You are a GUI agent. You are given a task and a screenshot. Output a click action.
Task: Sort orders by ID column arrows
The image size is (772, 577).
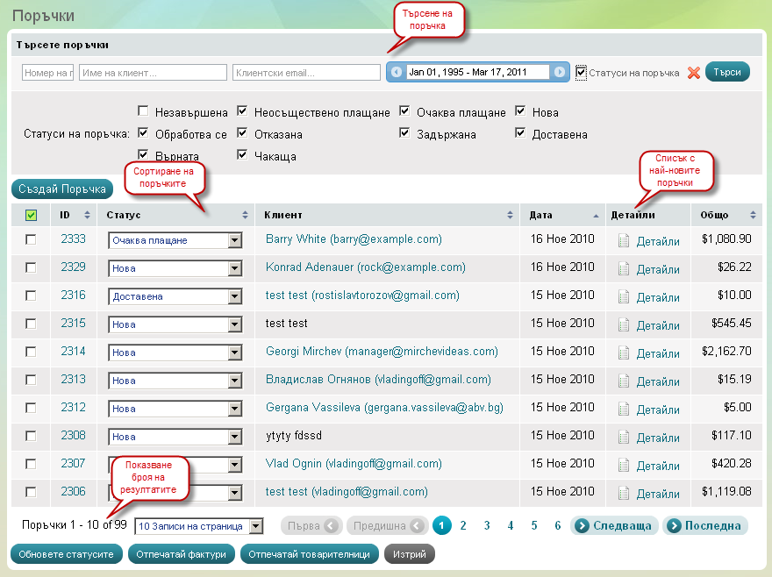coord(87,215)
